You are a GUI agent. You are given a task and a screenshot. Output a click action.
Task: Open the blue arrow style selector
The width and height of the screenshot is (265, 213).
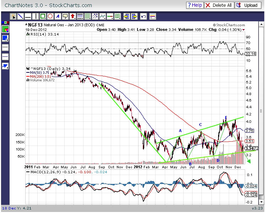5,66
